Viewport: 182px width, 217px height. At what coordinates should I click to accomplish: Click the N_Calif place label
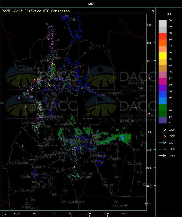tap(76, 67)
